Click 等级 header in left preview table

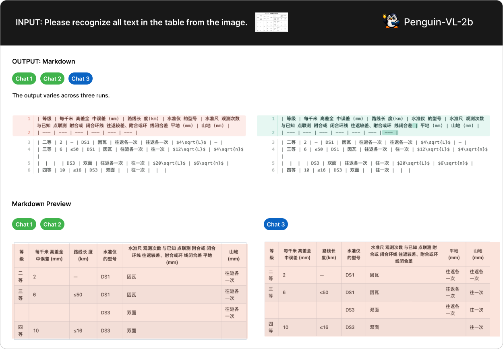21,256
